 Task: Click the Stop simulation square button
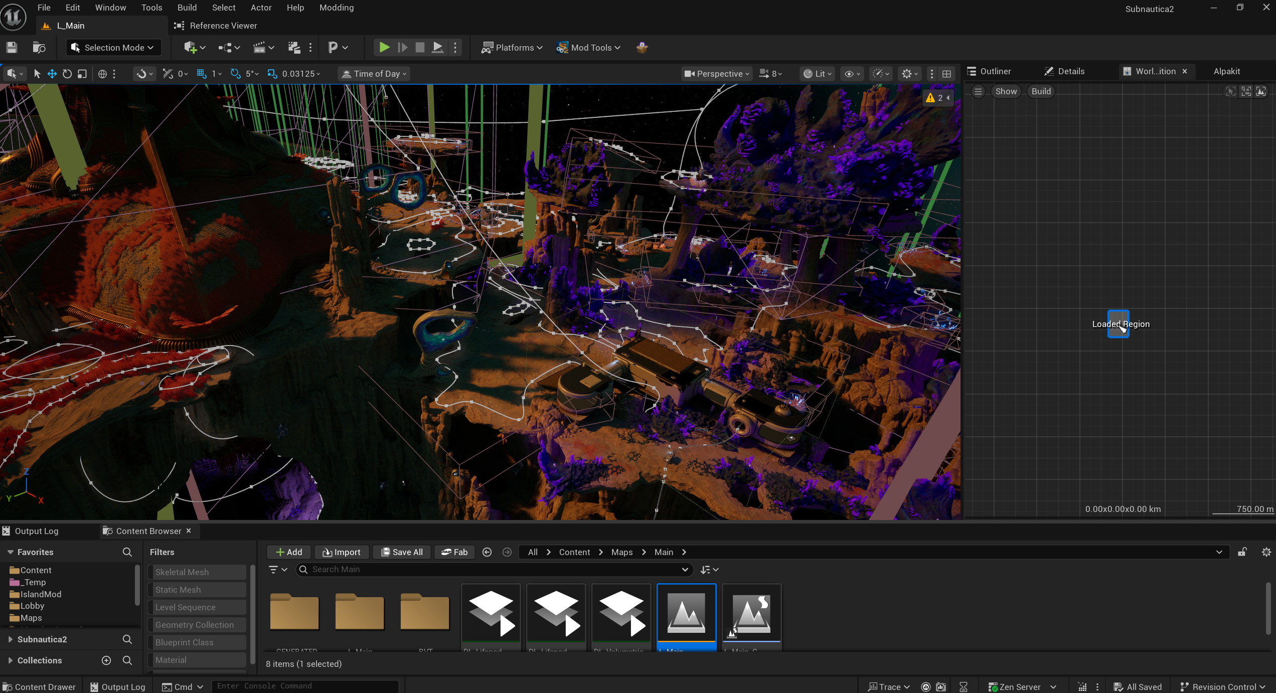point(420,48)
